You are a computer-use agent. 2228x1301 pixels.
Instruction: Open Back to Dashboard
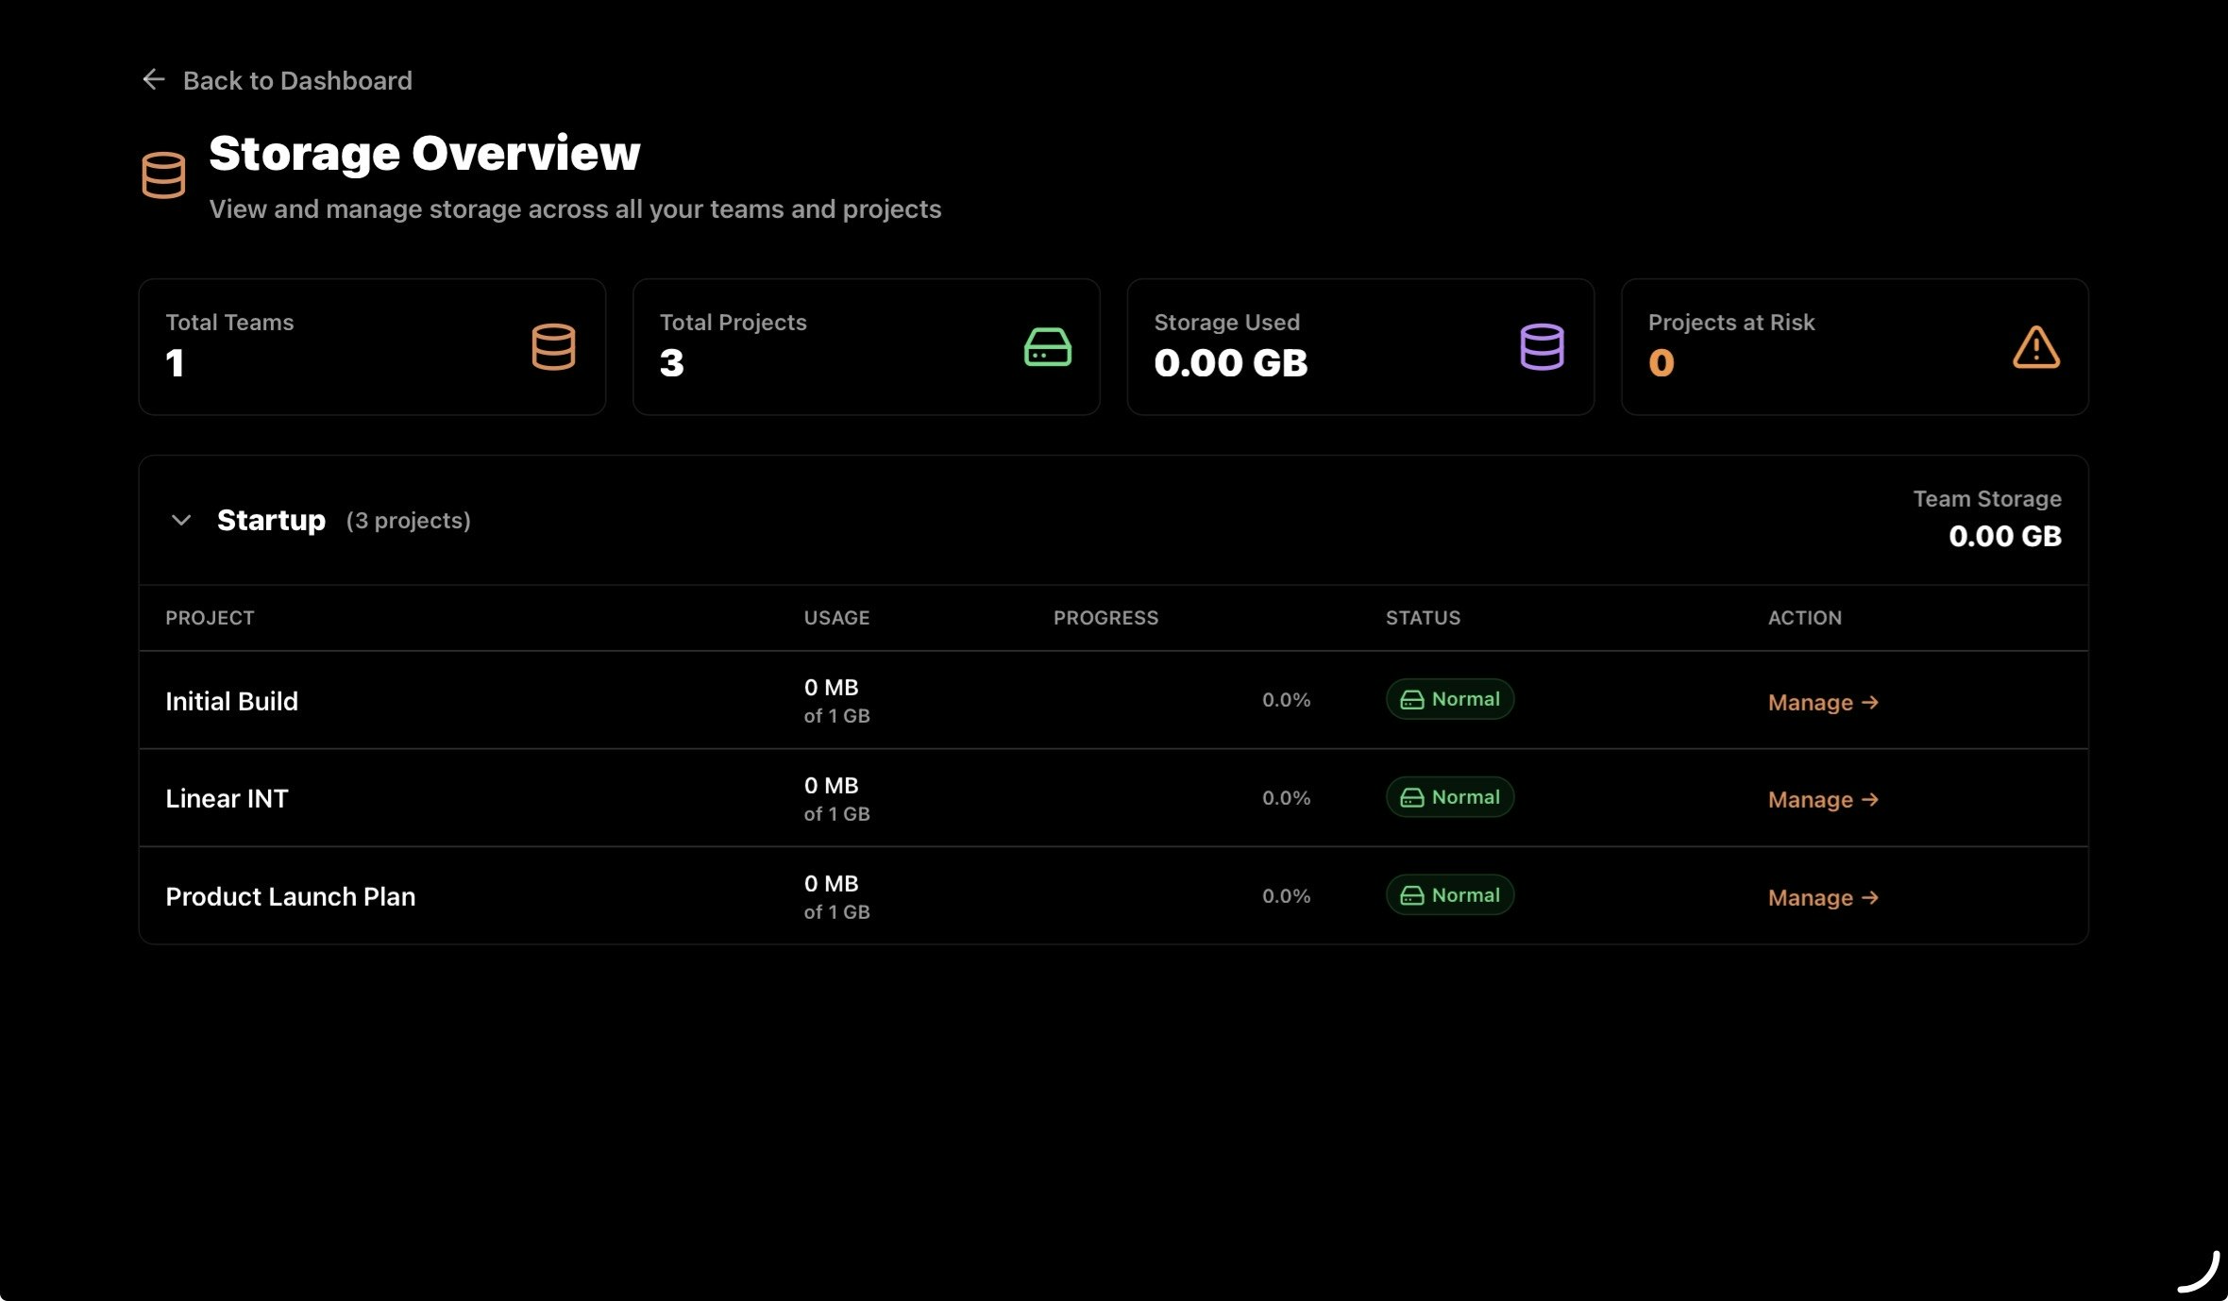(x=297, y=80)
